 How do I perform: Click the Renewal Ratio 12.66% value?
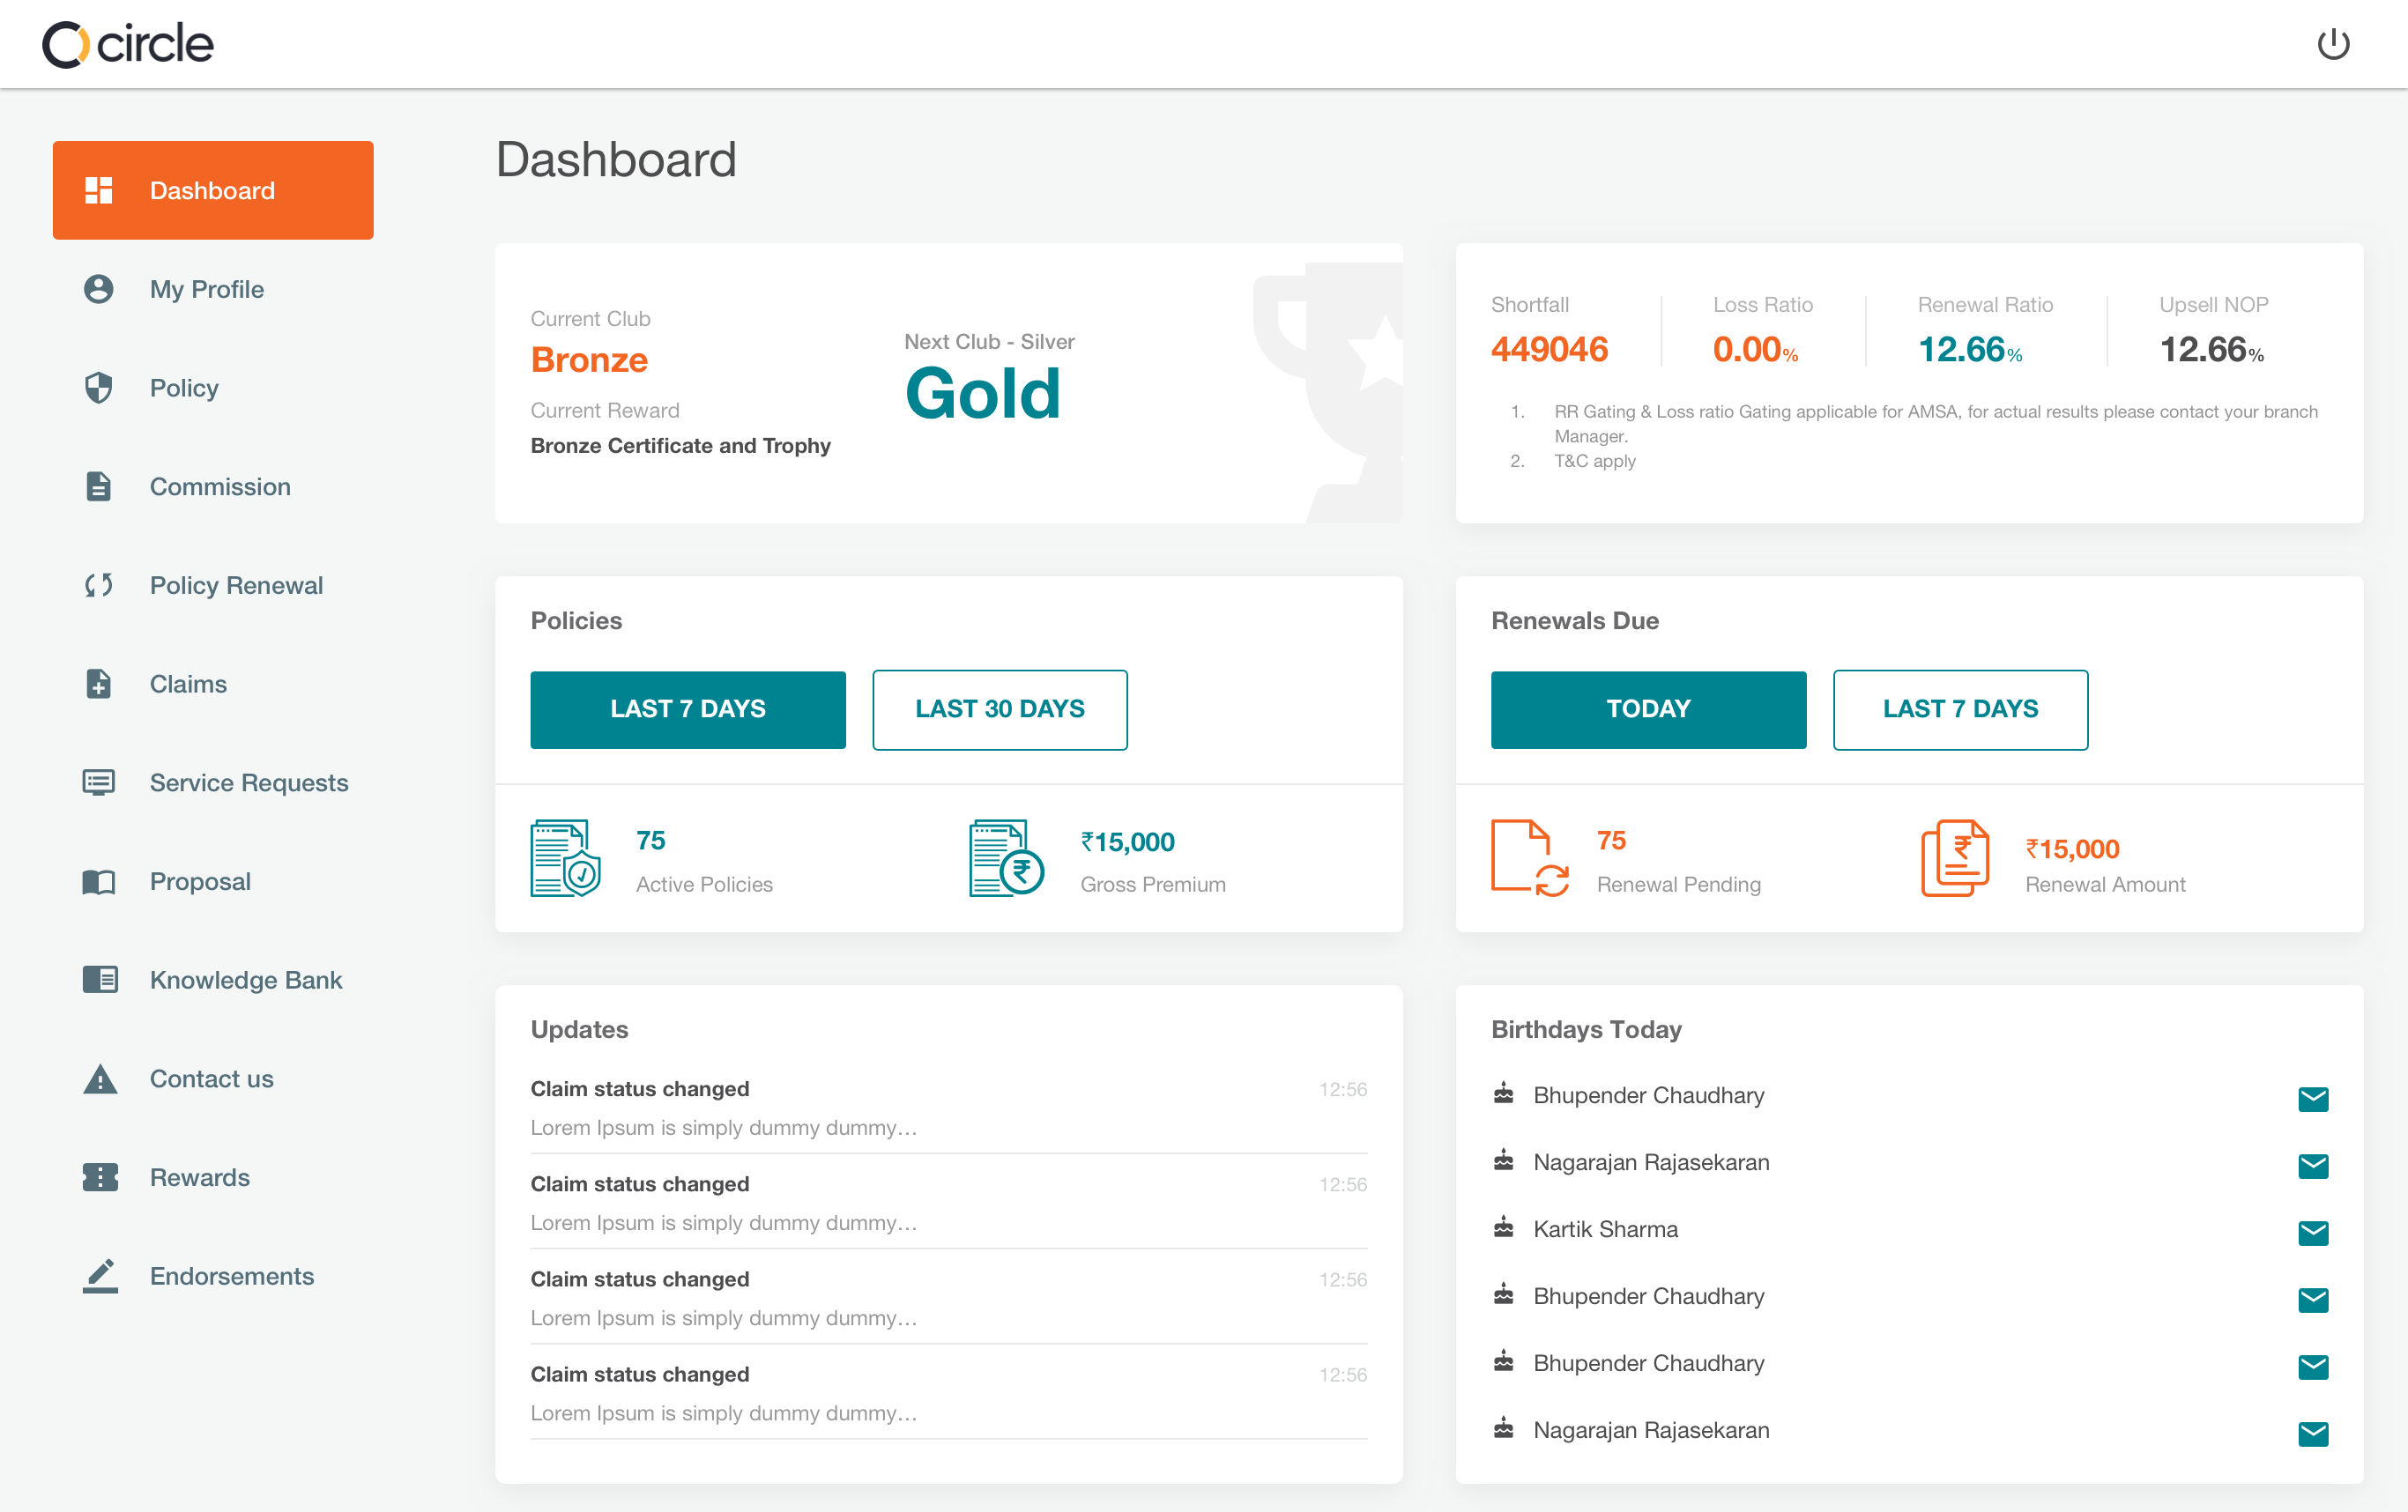[1969, 349]
